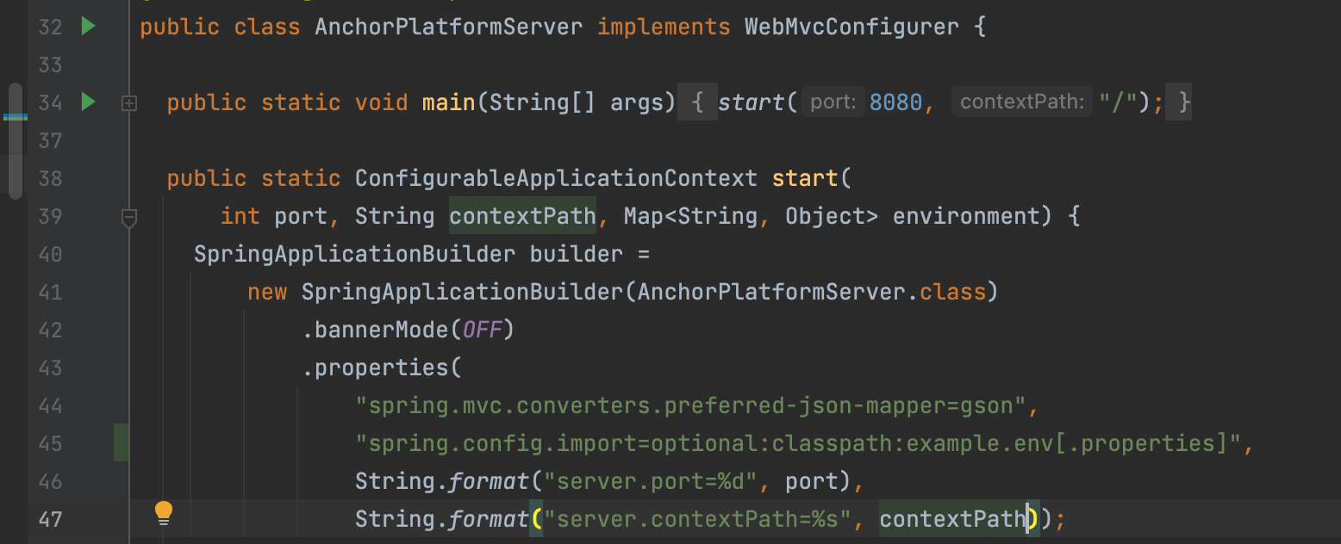Click the highlighted contextPath parameter on line 39
The width and height of the screenshot is (1341, 544).
[522, 216]
